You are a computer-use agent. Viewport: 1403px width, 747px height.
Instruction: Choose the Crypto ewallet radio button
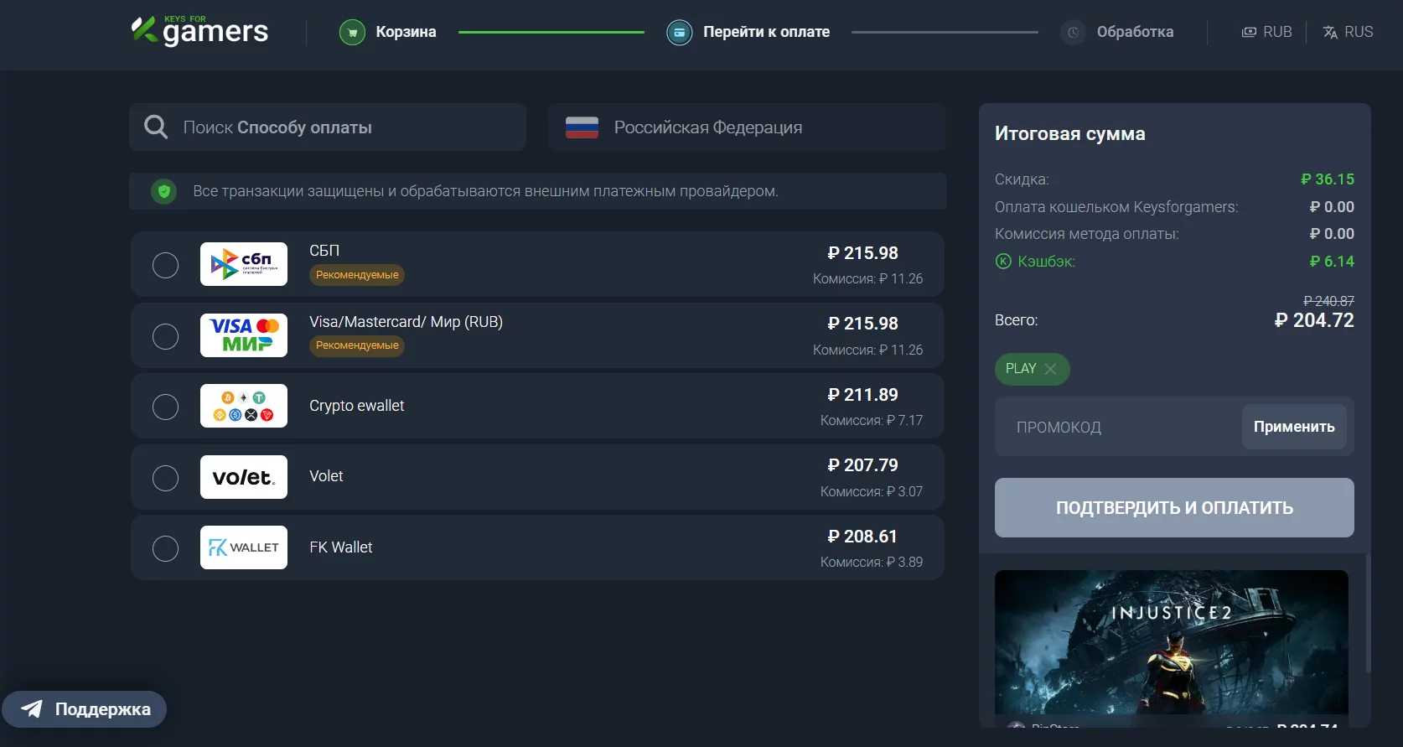point(165,407)
